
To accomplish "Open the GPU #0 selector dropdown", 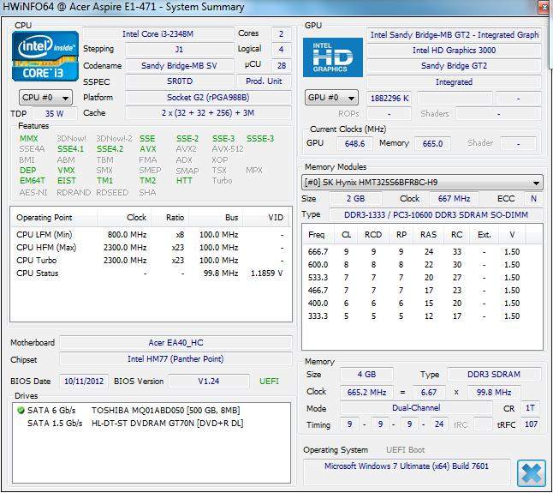I will pyautogui.click(x=331, y=98).
